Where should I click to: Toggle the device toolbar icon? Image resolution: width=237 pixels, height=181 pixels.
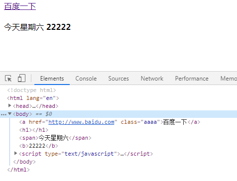(x=21, y=78)
